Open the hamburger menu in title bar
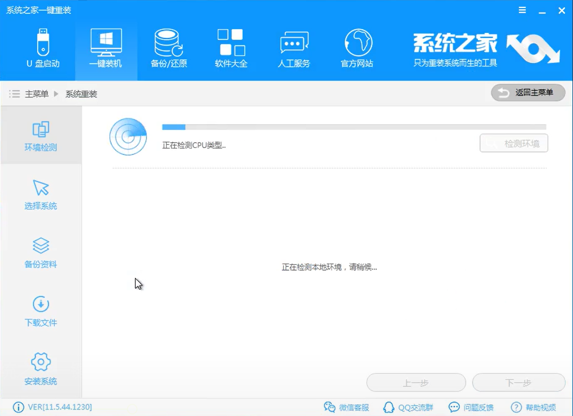This screenshot has height=416, width=573. coord(522,10)
